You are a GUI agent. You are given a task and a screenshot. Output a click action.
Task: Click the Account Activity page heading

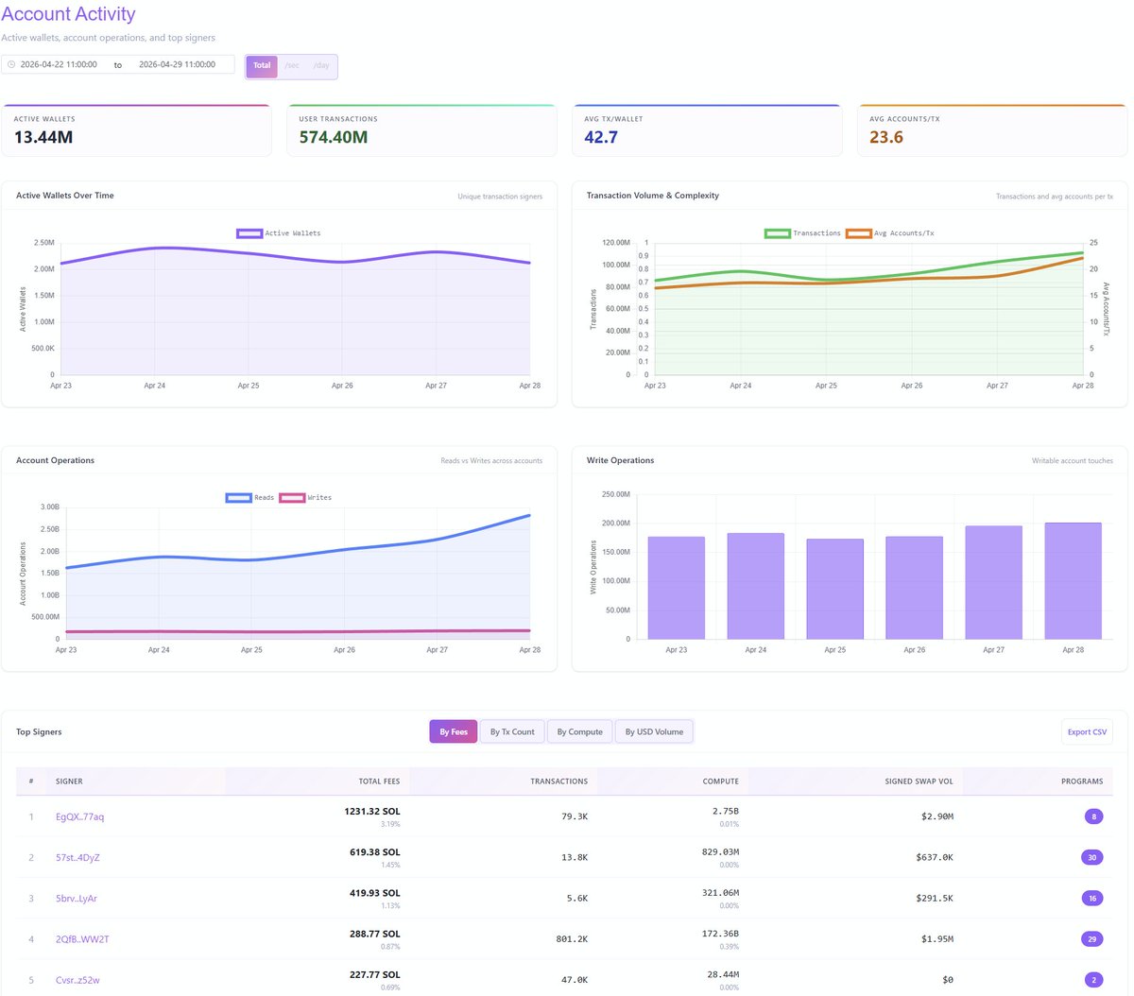tap(68, 14)
